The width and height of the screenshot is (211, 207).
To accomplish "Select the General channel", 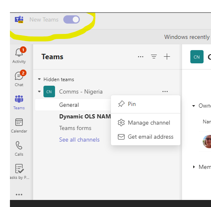I will [73, 105].
